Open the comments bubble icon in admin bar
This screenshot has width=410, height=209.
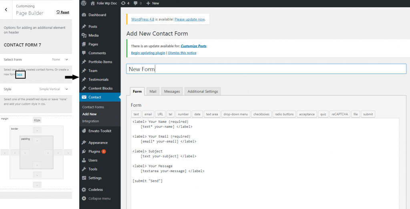(x=135, y=3)
